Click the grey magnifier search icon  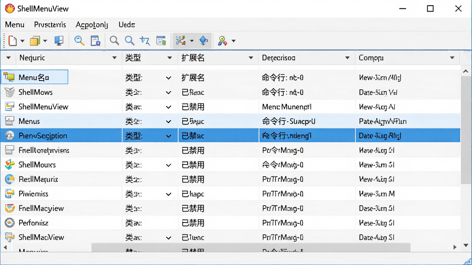[114, 40]
